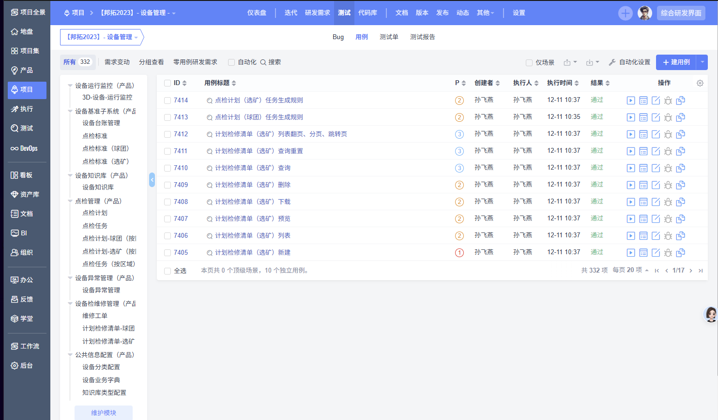
Task: Switch to the 测试单 tab
Action: (x=389, y=37)
